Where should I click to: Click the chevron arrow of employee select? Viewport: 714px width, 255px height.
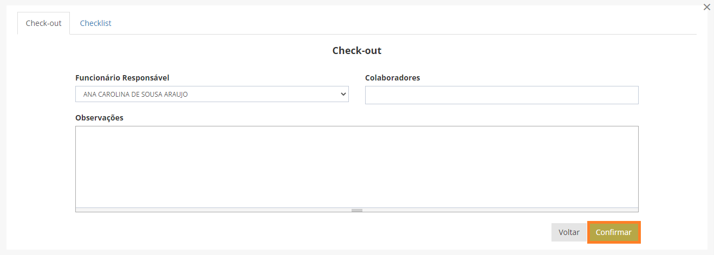[343, 94]
